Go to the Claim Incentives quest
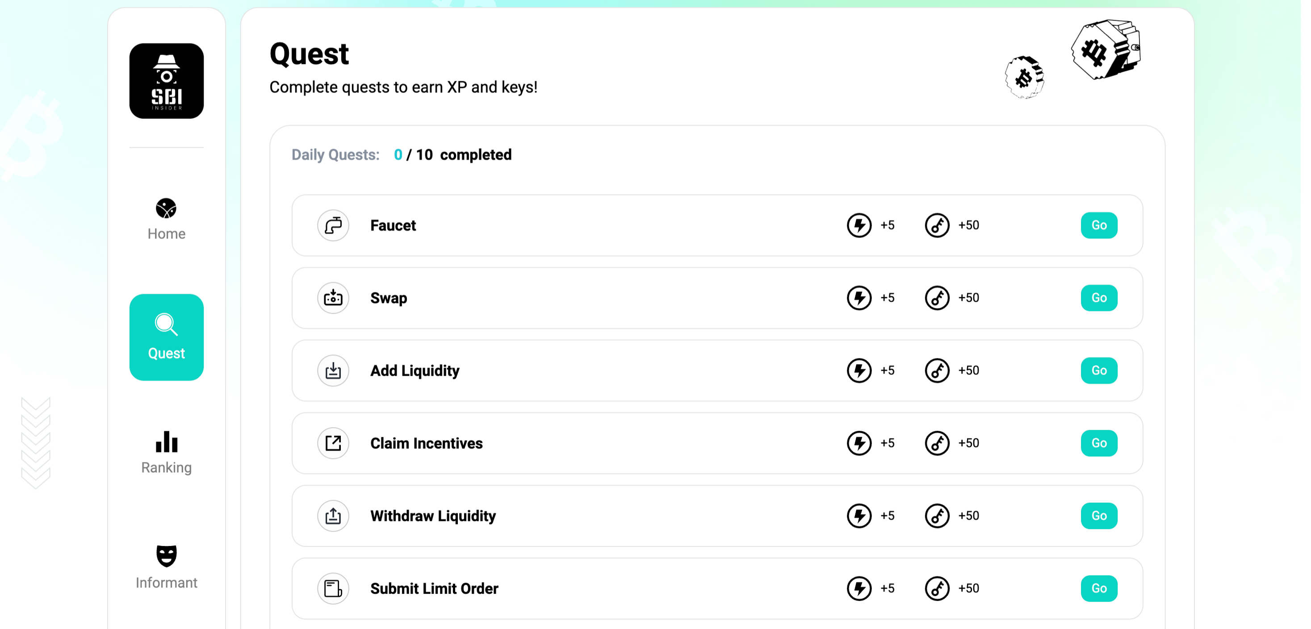 pos(1099,443)
